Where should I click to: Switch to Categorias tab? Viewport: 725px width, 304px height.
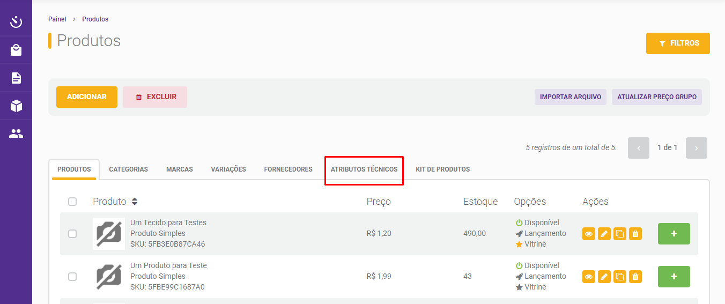coord(129,169)
